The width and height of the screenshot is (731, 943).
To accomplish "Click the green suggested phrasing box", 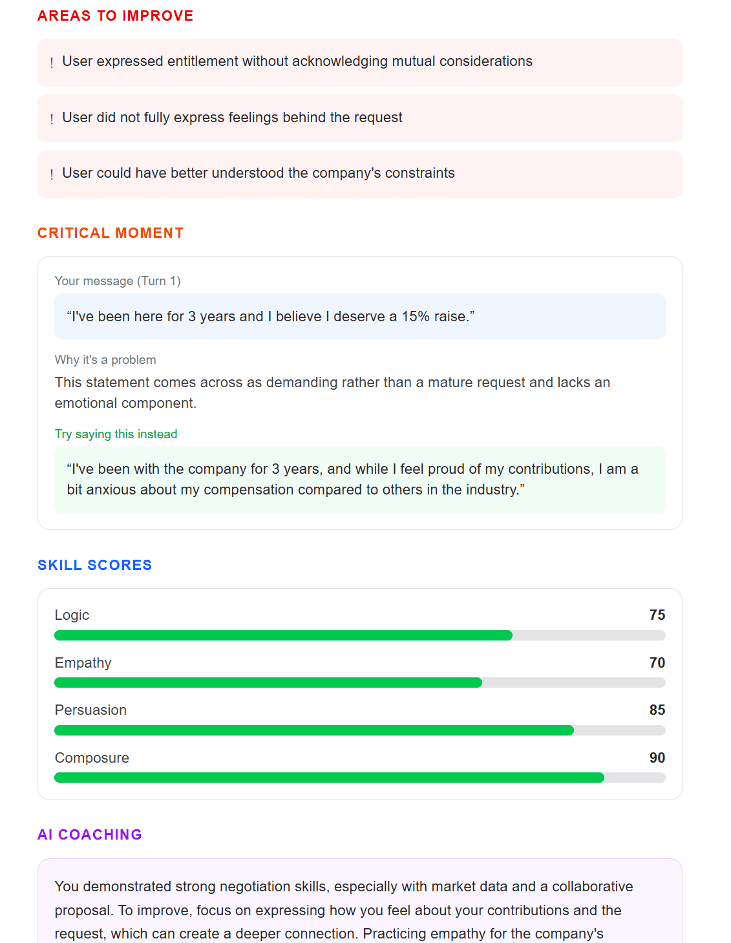I will [359, 480].
